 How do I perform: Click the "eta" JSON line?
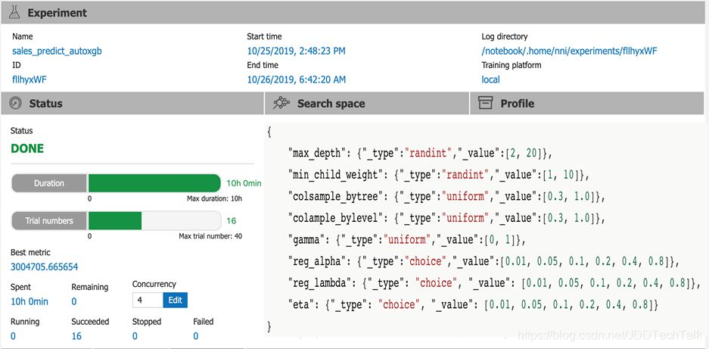click(474, 304)
